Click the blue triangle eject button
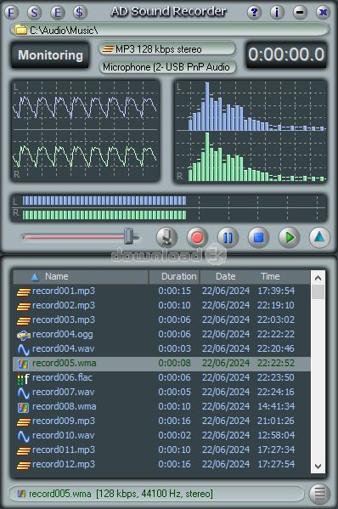Screen dimensions: 338x509 tap(319, 238)
